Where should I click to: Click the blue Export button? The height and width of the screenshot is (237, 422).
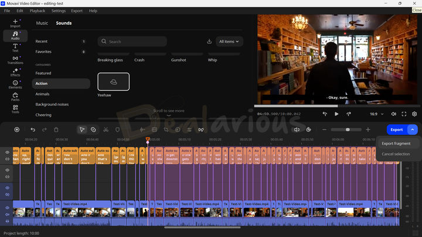[397, 129]
